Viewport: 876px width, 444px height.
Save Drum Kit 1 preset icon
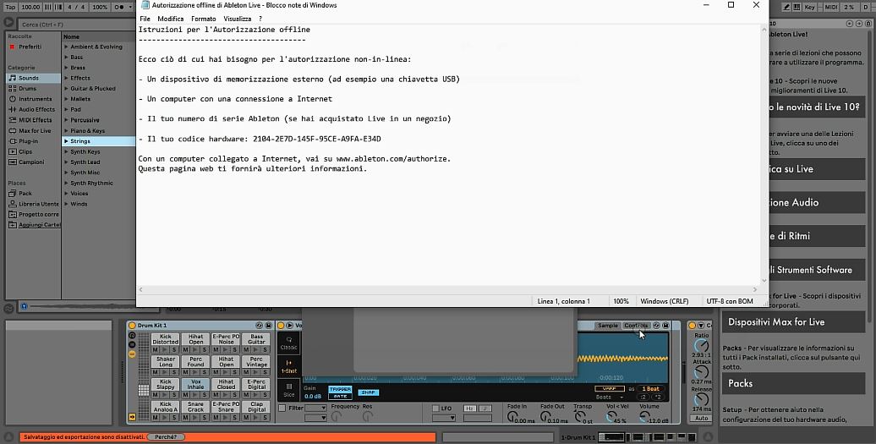(x=269, y=325)
